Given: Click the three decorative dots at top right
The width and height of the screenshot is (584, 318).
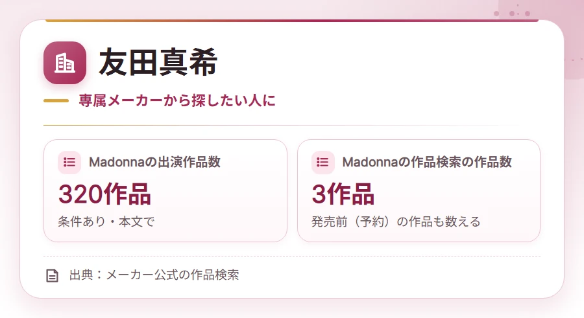Looking at the screenshot, I should click(512, 14).
